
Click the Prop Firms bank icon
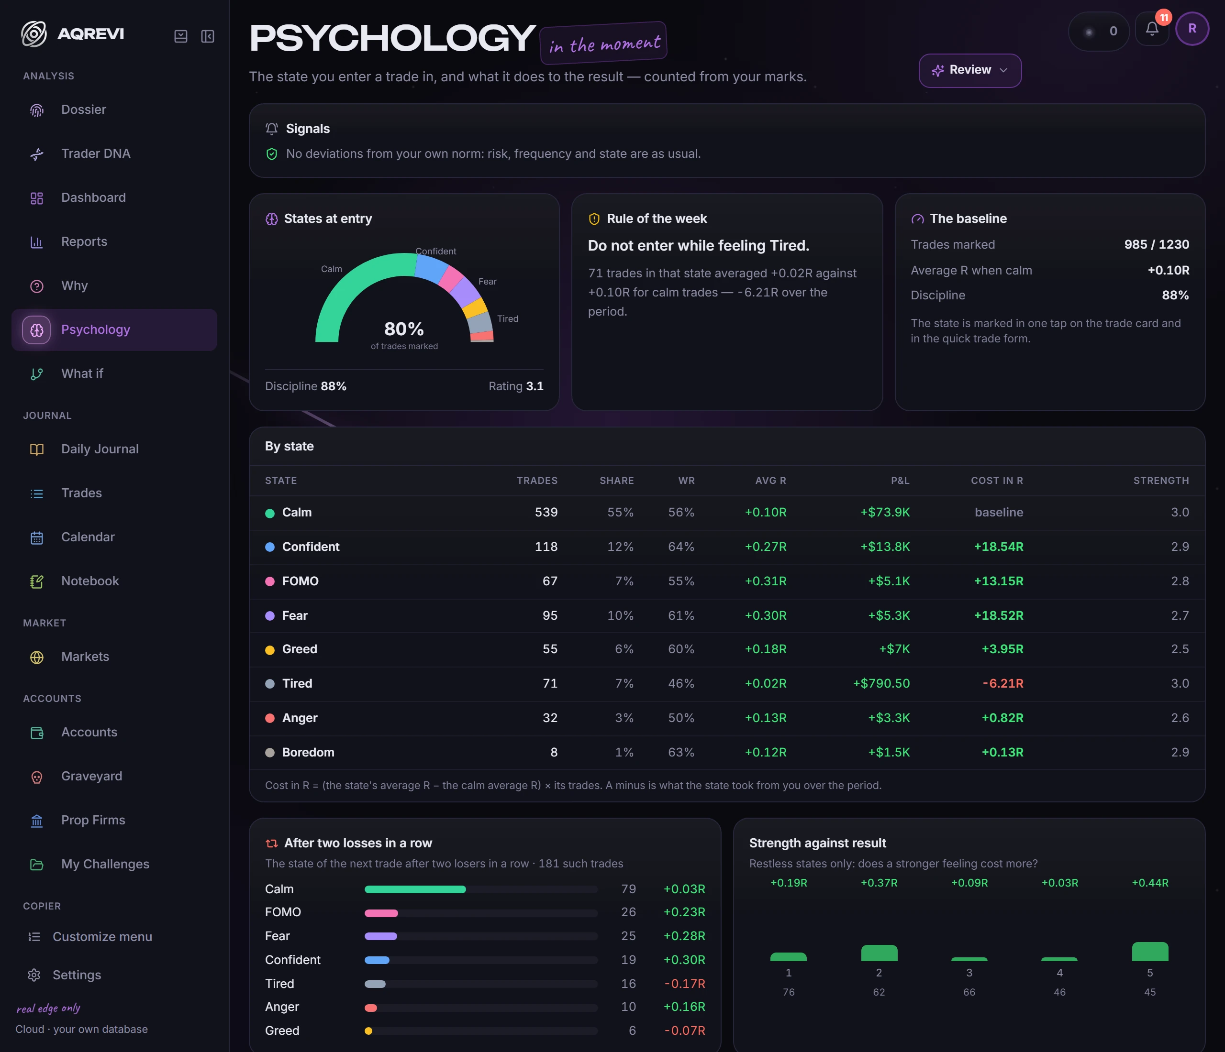tap(37, 821)
